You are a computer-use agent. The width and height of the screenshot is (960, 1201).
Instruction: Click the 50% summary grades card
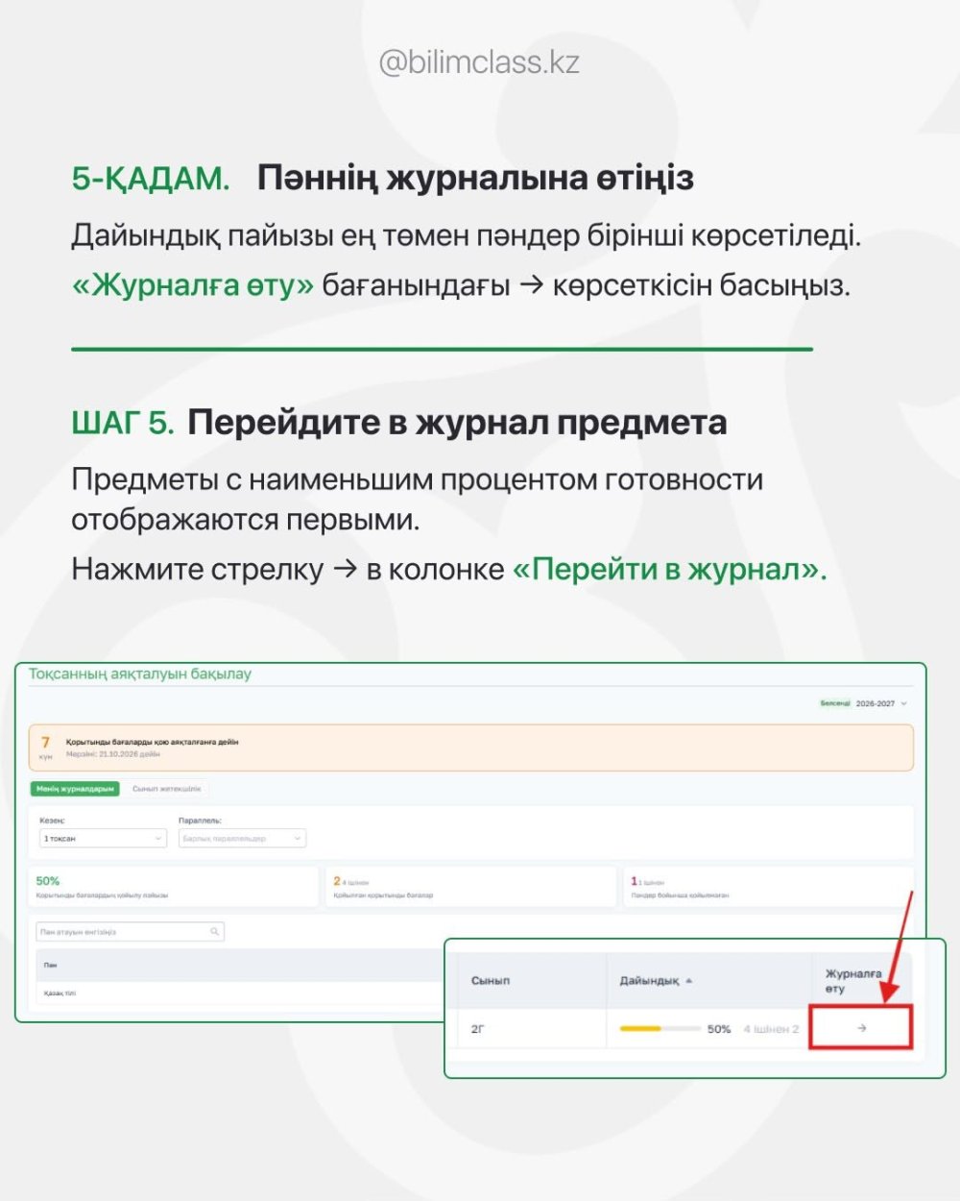(174, 887)
